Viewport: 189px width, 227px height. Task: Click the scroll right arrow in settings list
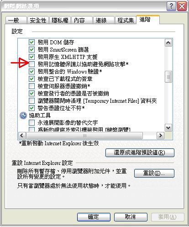160,136
